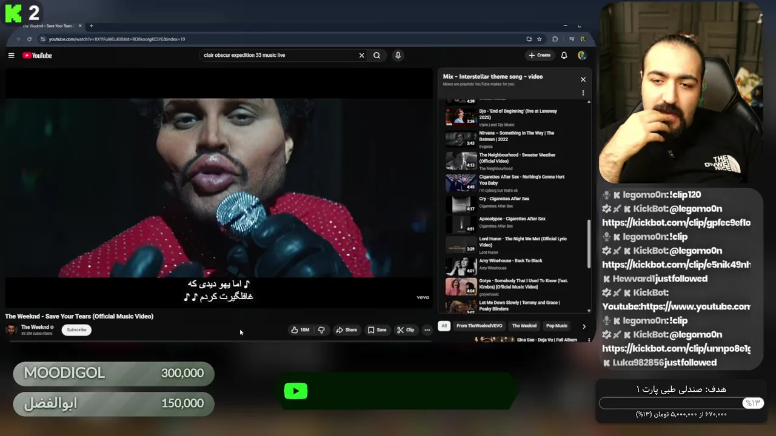The image size is (776, 436).
Task: Save the video to a playlist
Action: 377,330
